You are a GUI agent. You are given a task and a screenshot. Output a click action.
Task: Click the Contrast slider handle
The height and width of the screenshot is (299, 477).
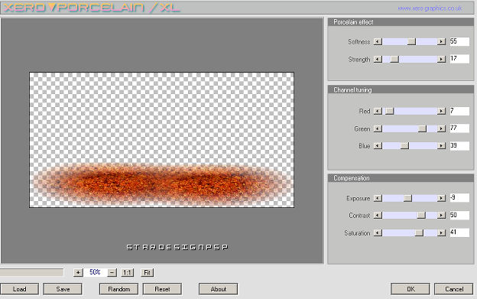click(x=421, y=216)
